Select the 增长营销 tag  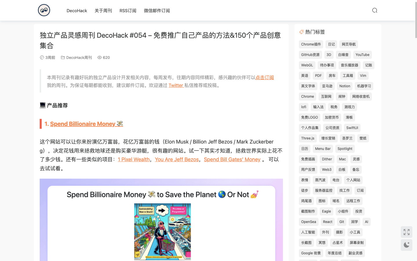point(328,138)
